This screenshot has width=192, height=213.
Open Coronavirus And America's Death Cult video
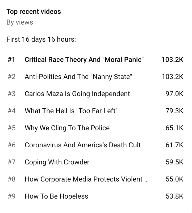coord(83,145)
